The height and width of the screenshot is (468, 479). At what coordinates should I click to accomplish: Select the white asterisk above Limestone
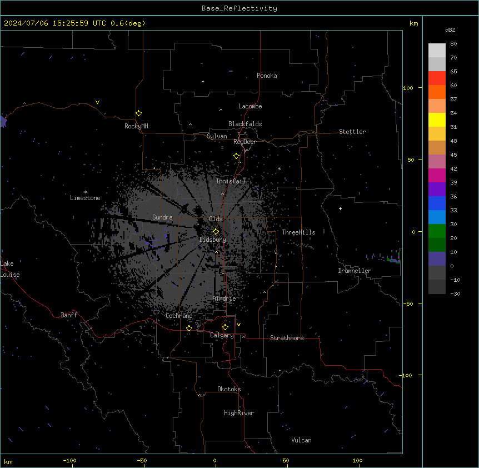coord(85,192)
